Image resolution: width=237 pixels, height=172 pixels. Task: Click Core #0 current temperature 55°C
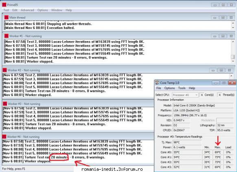(x=187, y=152)
